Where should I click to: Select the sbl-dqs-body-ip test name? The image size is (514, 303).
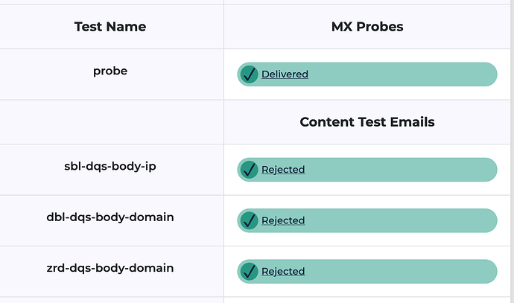[110, 167]
